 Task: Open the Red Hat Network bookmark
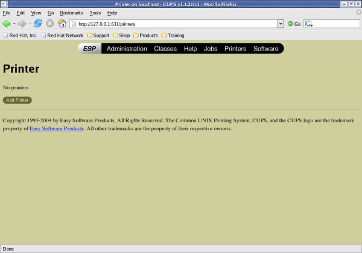pyautogui.click(x=62, y=36)
